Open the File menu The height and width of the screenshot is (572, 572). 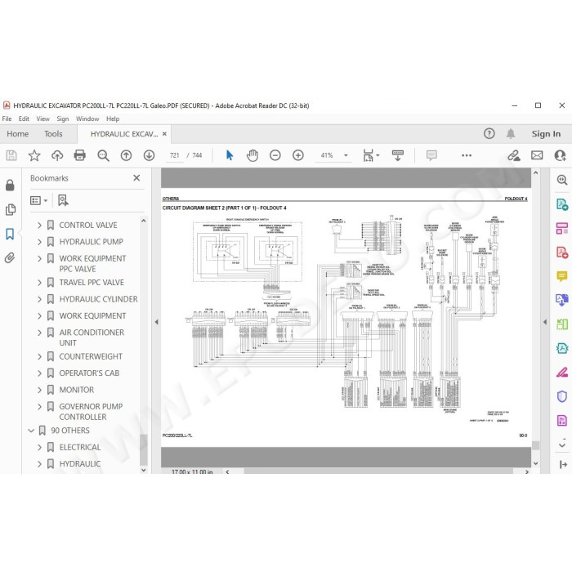(x=7, y=119)
